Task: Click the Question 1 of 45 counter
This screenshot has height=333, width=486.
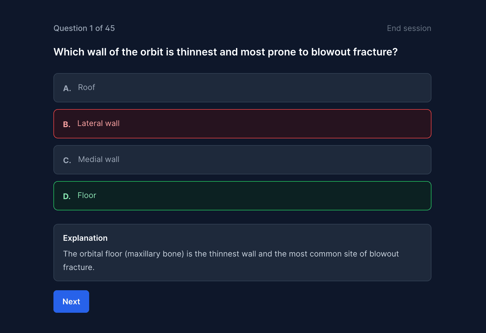Action: 84,28
